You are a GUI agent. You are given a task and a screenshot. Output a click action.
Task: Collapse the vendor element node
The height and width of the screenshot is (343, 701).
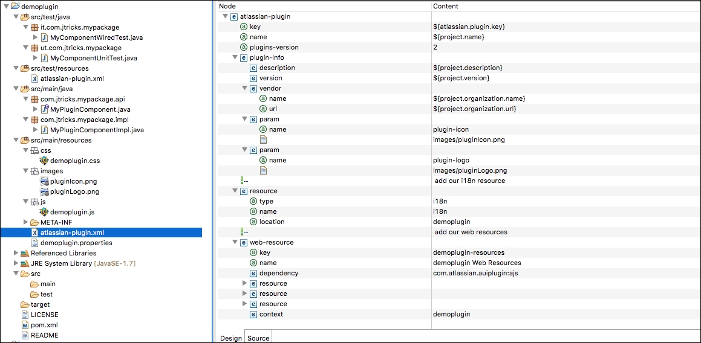coord(244,88)
